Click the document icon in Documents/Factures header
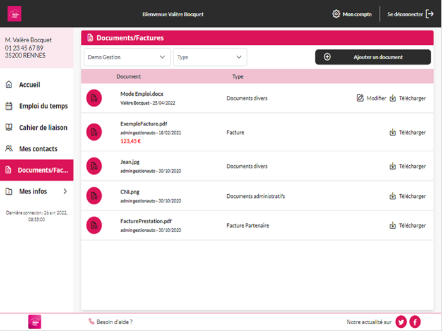Image resolution: width=442 pixels, height=331 pixels. pos(90,38)
